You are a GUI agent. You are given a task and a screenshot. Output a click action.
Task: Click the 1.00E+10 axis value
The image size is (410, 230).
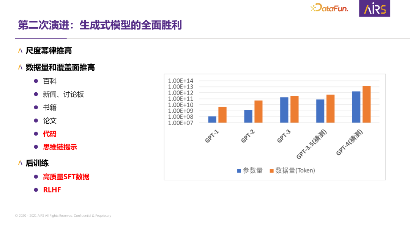click(181, 105)
